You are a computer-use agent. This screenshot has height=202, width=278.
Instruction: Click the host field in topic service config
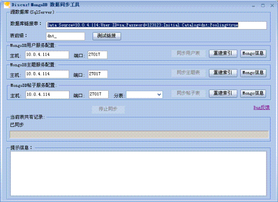tap(47, 74)
